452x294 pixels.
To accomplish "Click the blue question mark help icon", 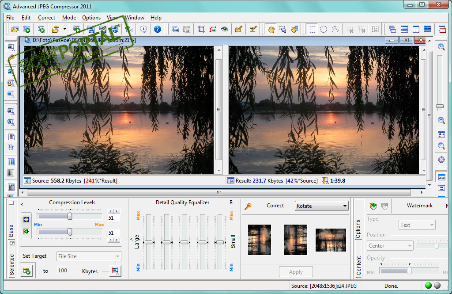I will click(x=158, y=29).
